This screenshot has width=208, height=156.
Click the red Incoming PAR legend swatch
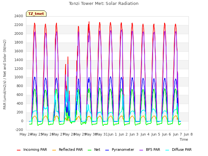[x=19, y=150]
